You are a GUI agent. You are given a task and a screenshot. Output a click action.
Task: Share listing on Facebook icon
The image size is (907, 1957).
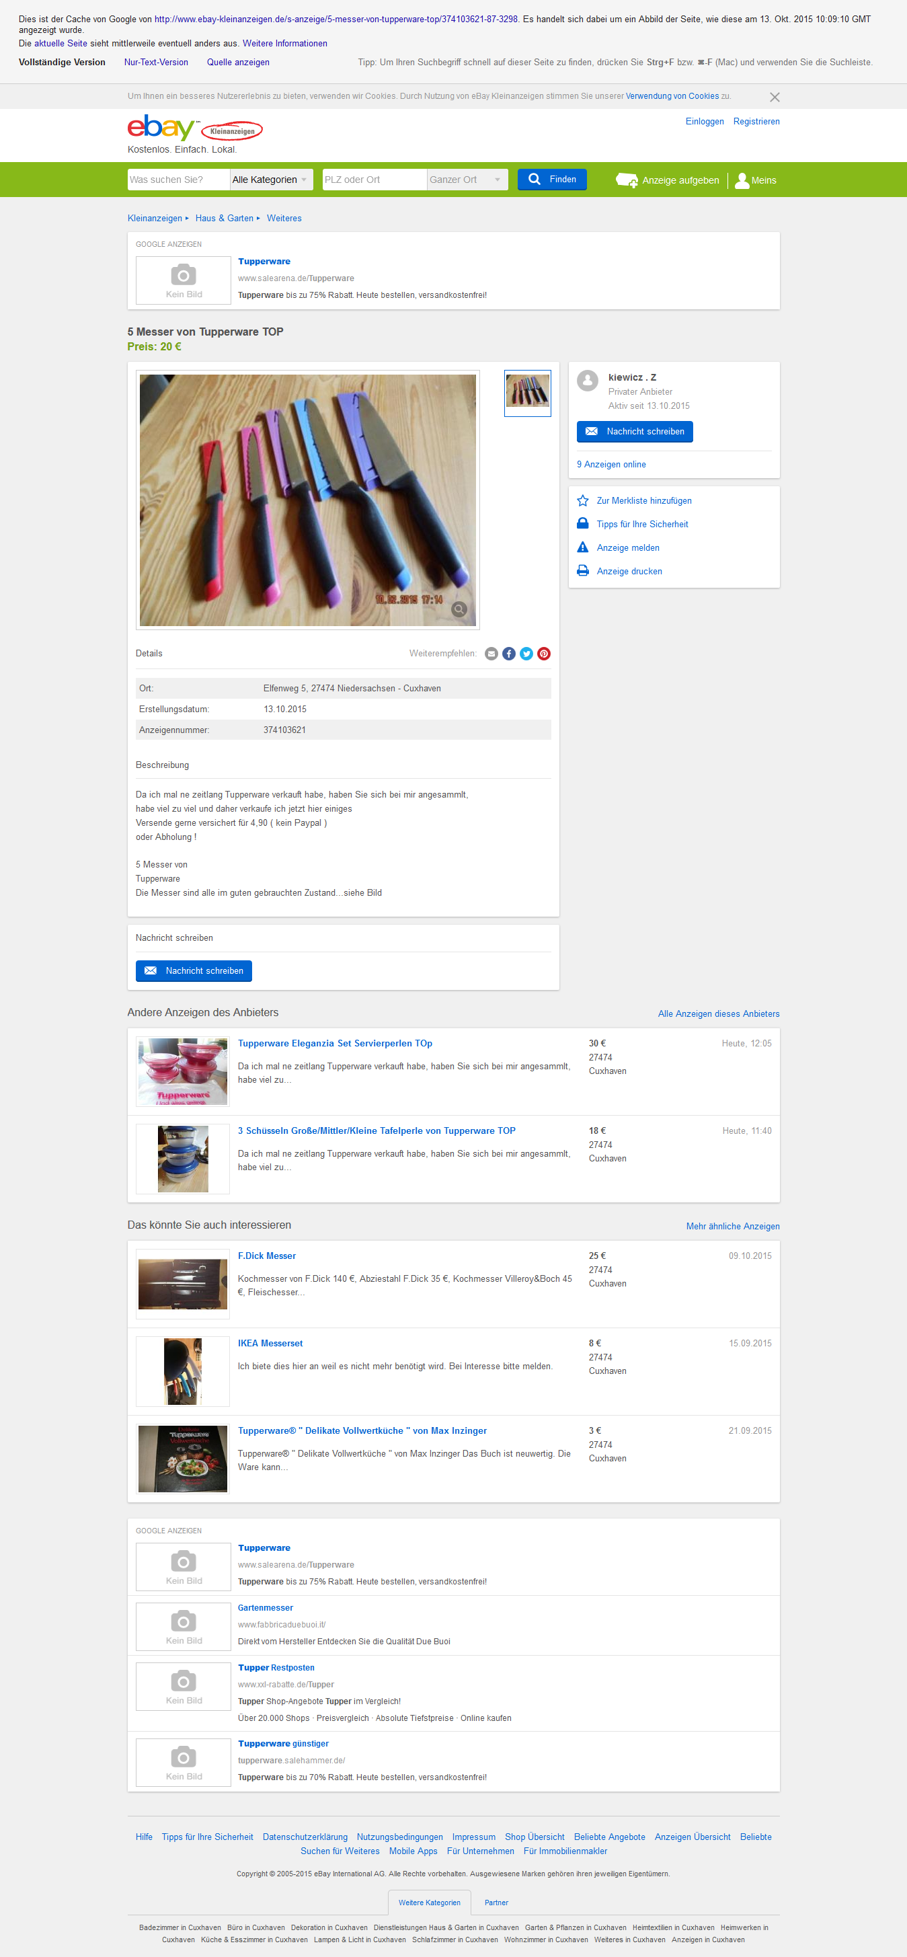(509, 654)
